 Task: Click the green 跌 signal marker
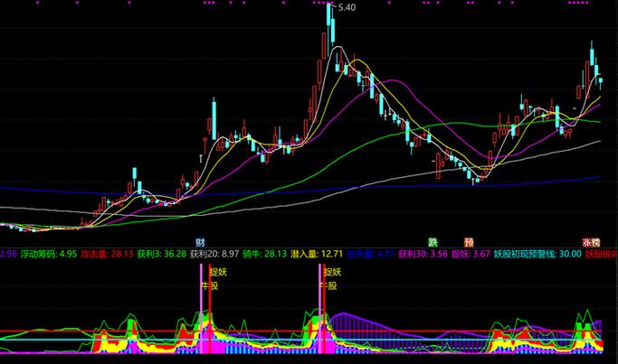(x=433, y=242)
